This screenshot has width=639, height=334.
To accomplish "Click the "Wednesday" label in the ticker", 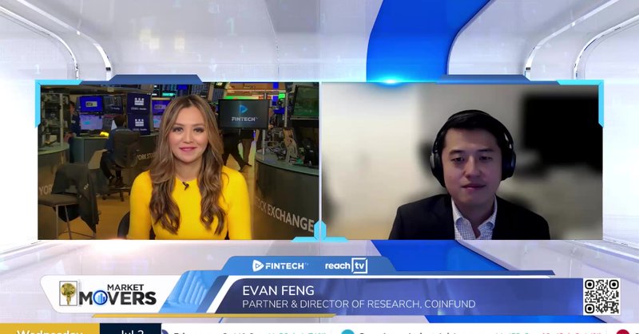I will point(50,331).
